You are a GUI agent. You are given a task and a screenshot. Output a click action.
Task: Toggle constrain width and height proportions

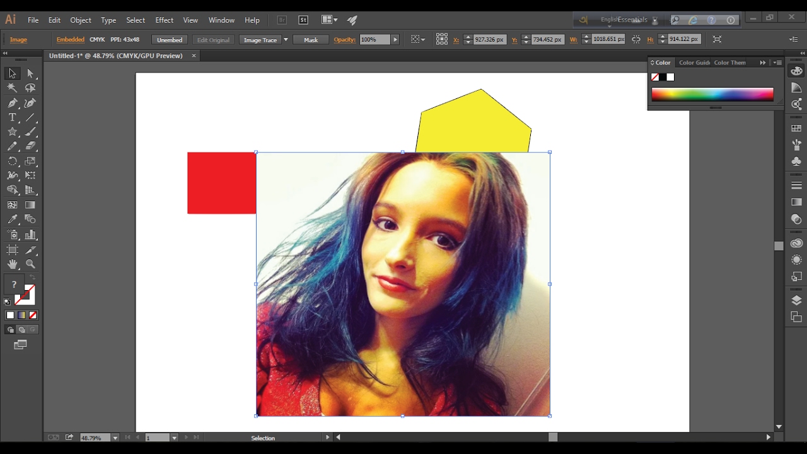tap(636, 39)
